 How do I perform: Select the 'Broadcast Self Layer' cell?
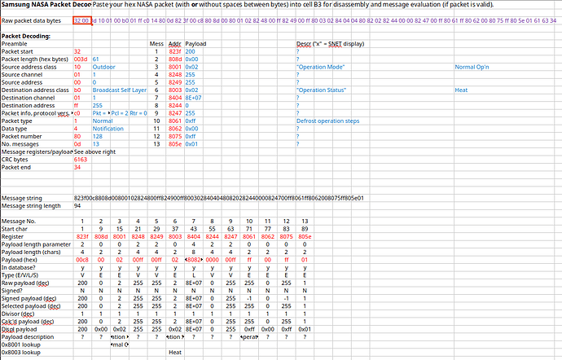pos(120,90)
